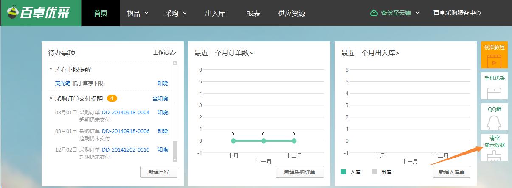Click the to-do list scrollbar down arrow
The image size is (512, 188).
pyautogui.click(x=175, y=159)
